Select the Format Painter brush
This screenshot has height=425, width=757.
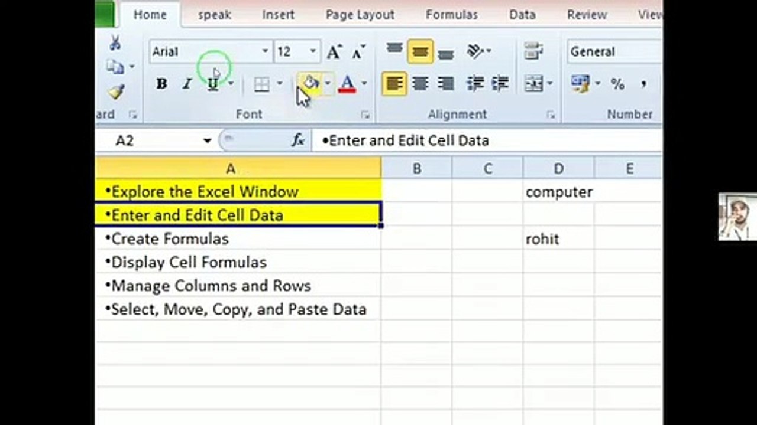(x=116, y=92)
